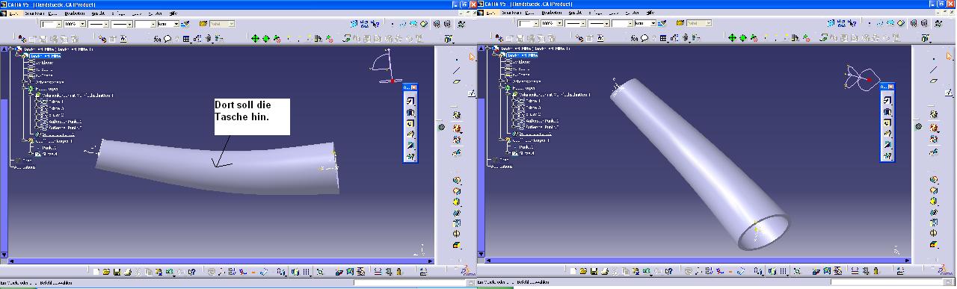Open the Start menu in left CATIA window
The height and width of the screenshot is (289, 957).
tap(13, 13)
